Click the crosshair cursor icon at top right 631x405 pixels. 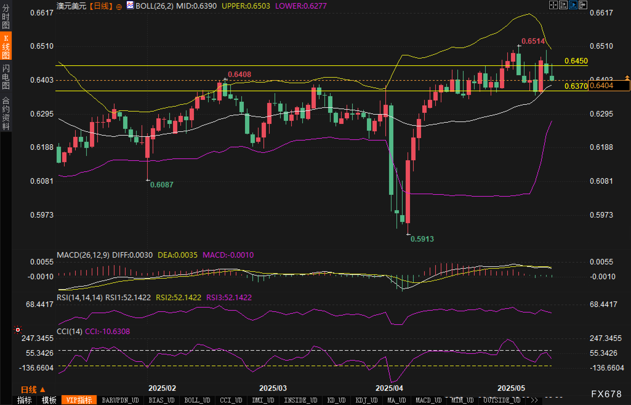pyautogui.click(x=553, y=5)
